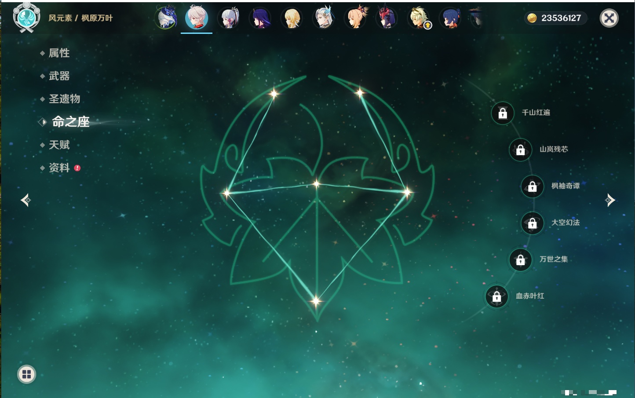Pick the dark-blue-haired character portrait
The width and height of the screenshot is (635, 398).
450,18
